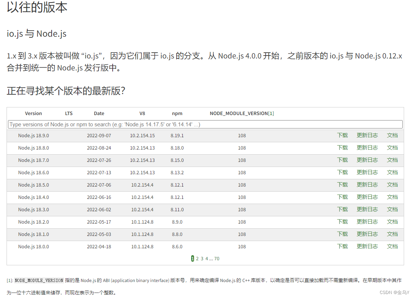Open 更新日志 in the Node.js 18.6.0 row
The height and width of the screenshot is (298, 415).
(x=367, y=172)
